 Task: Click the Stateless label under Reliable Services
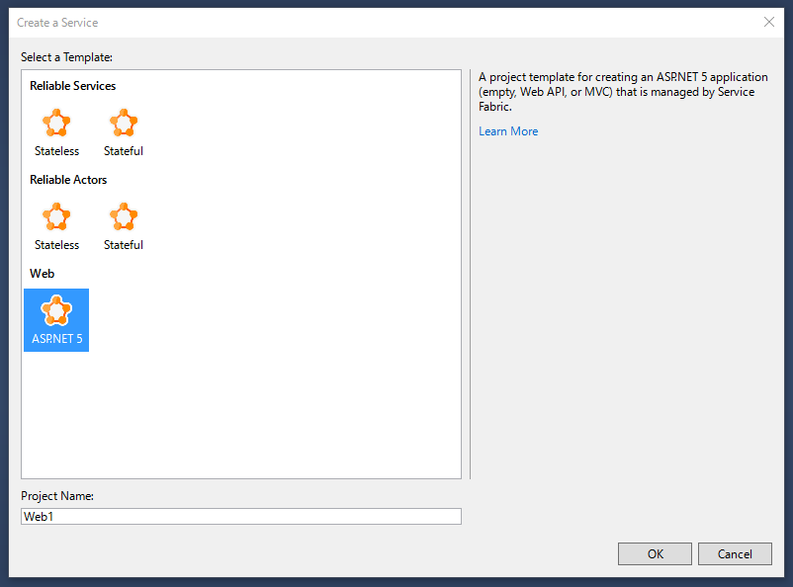(56, 151)
